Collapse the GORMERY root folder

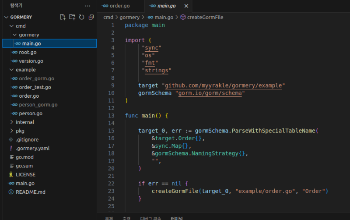(21, 17)
